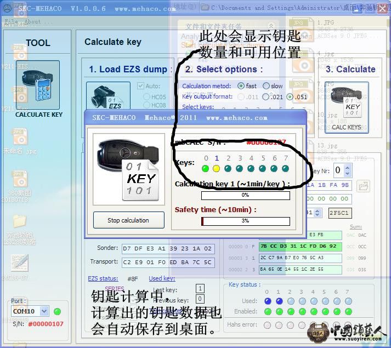Click yellow Keys indicator 1 in dialog
This screenshot has width=391, height=348.
[217, 169]
